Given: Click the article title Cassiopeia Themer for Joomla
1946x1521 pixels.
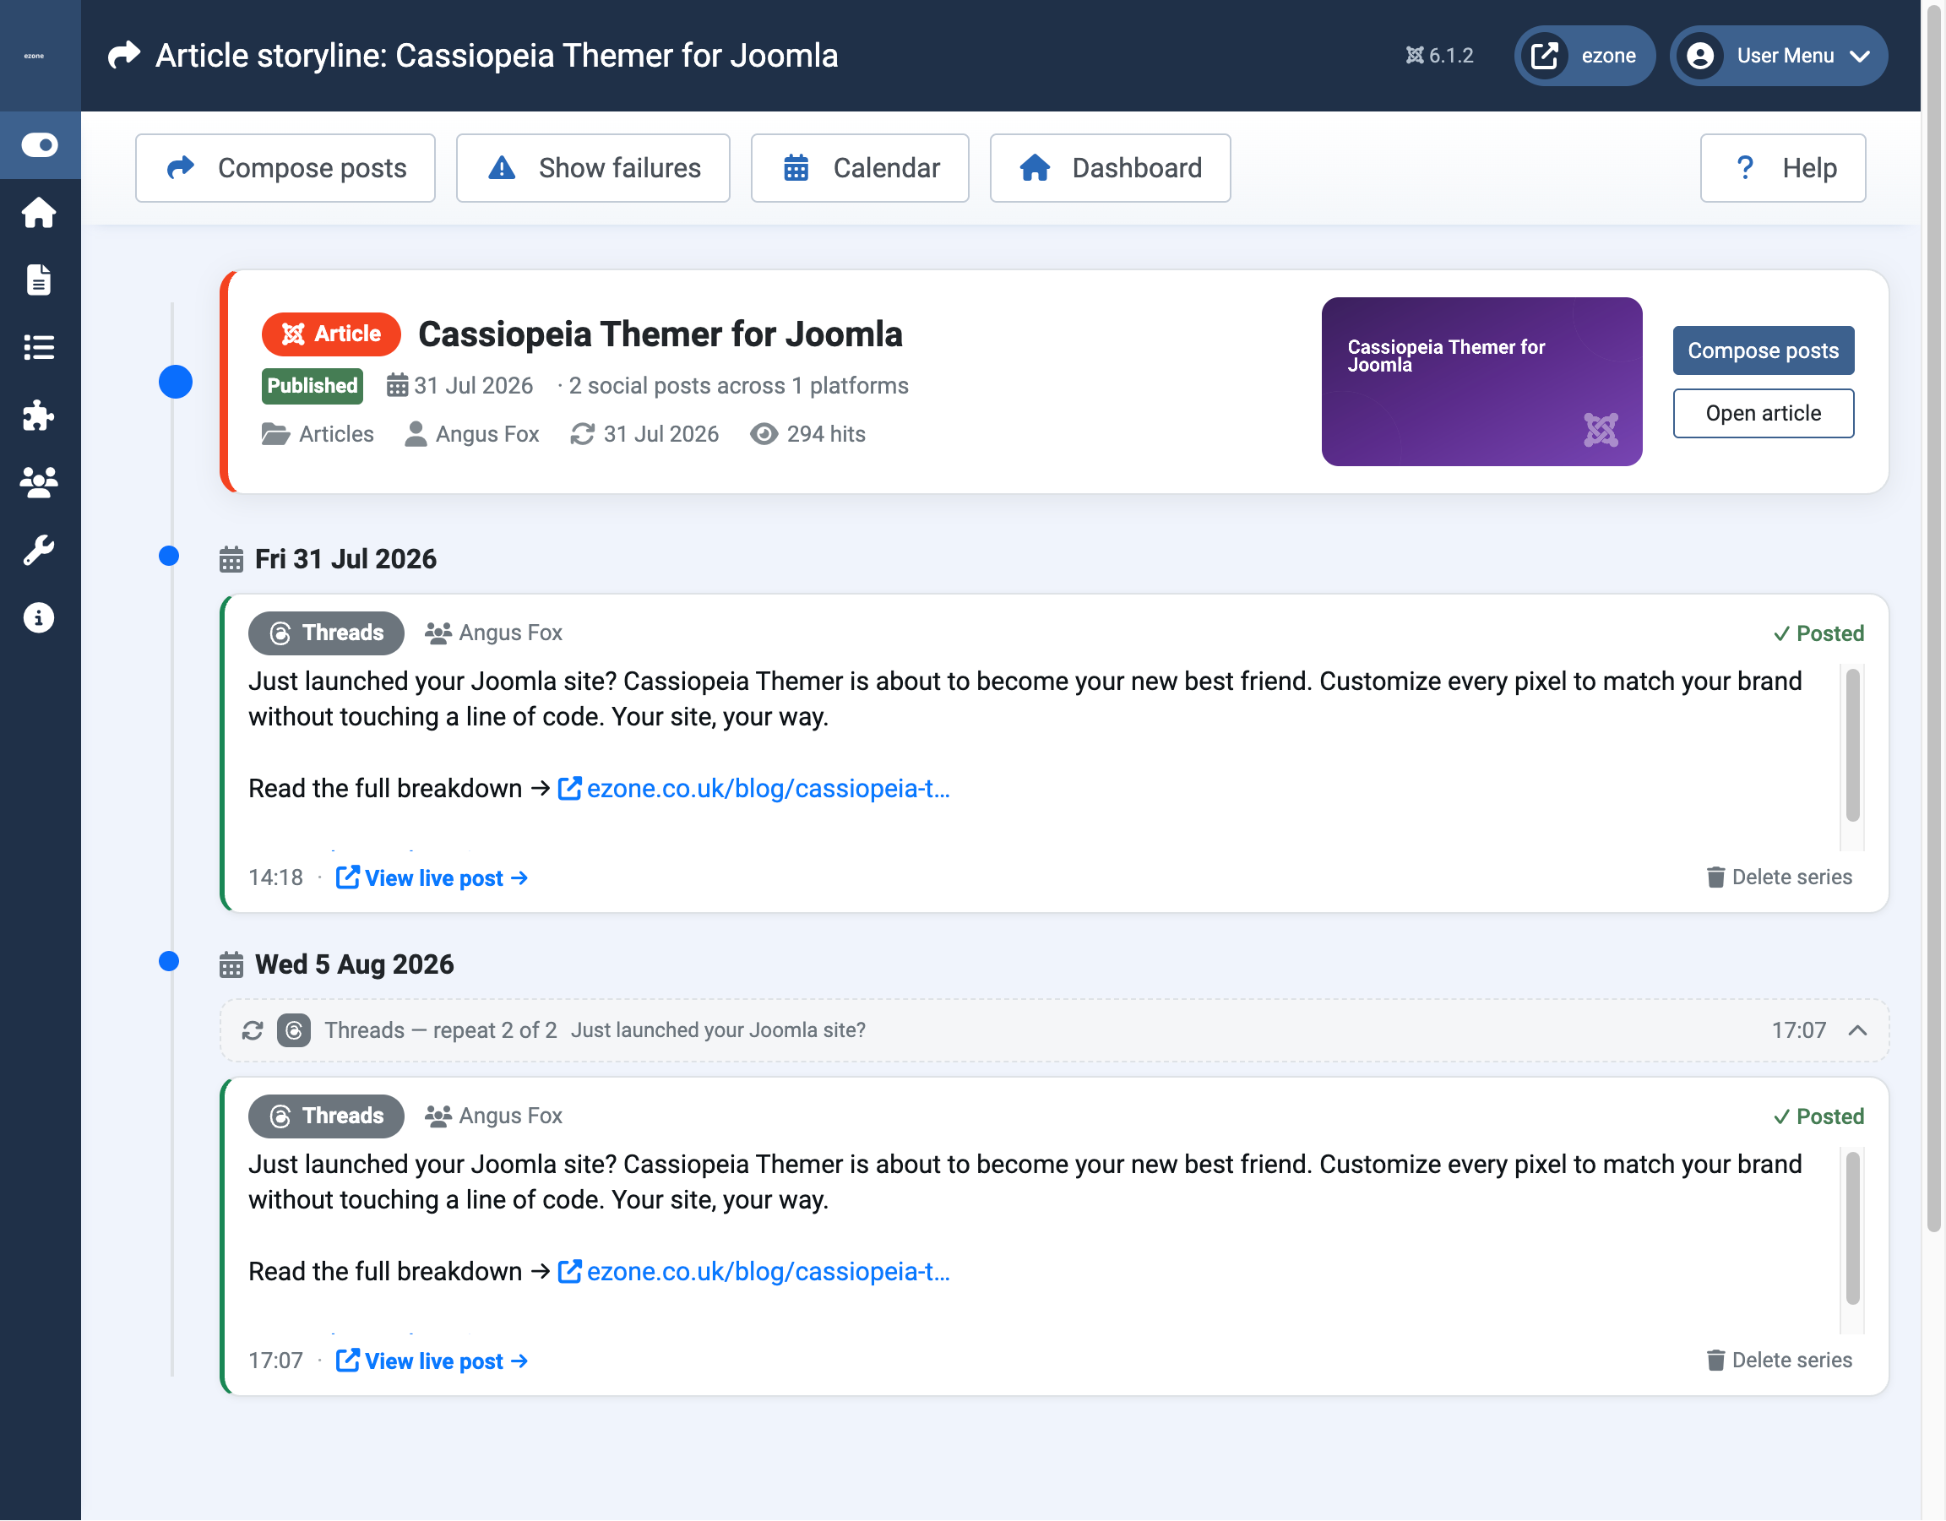Looking at the screenshot, I should click(660, 334).
